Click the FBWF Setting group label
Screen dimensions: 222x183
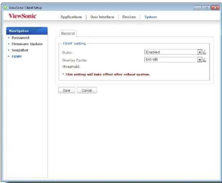pyautogui.click(x=74, y=43)
